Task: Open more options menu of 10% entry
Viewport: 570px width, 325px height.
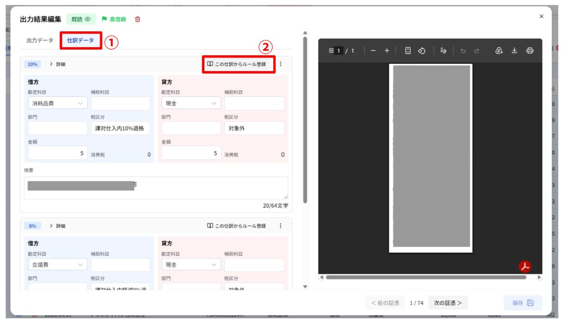Action: [x=281, y=64]
